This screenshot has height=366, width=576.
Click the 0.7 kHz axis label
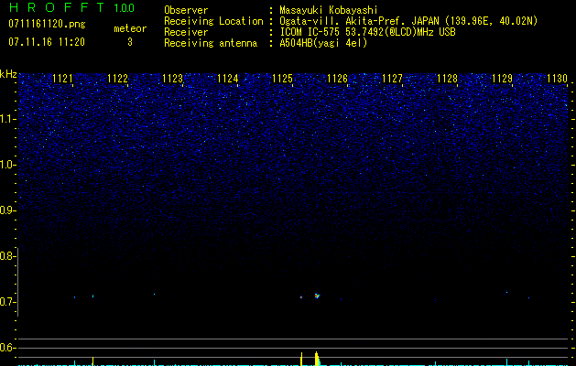(x=7, y=302)
